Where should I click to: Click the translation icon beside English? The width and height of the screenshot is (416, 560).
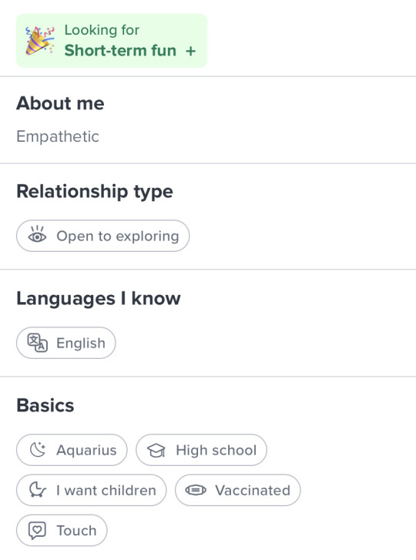38,343
